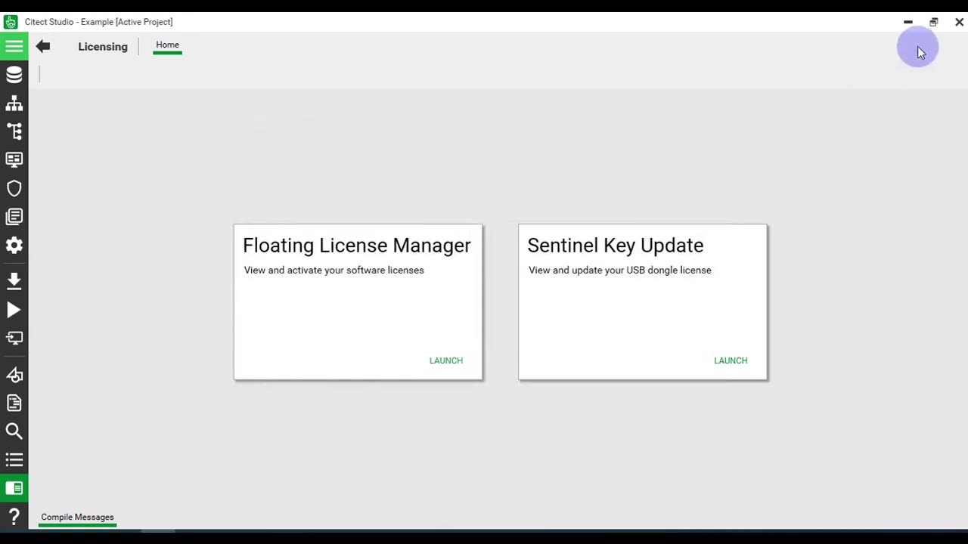Open the System Model tree icon

point(14,131)
